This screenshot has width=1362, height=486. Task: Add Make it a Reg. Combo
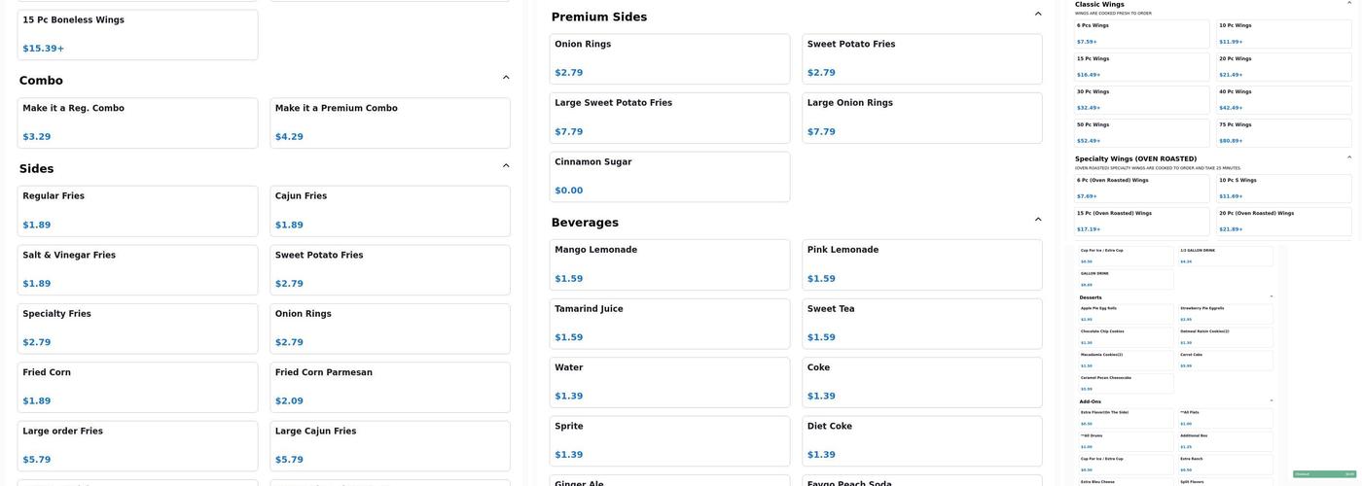pyautogui.click(x=137, y=122)
